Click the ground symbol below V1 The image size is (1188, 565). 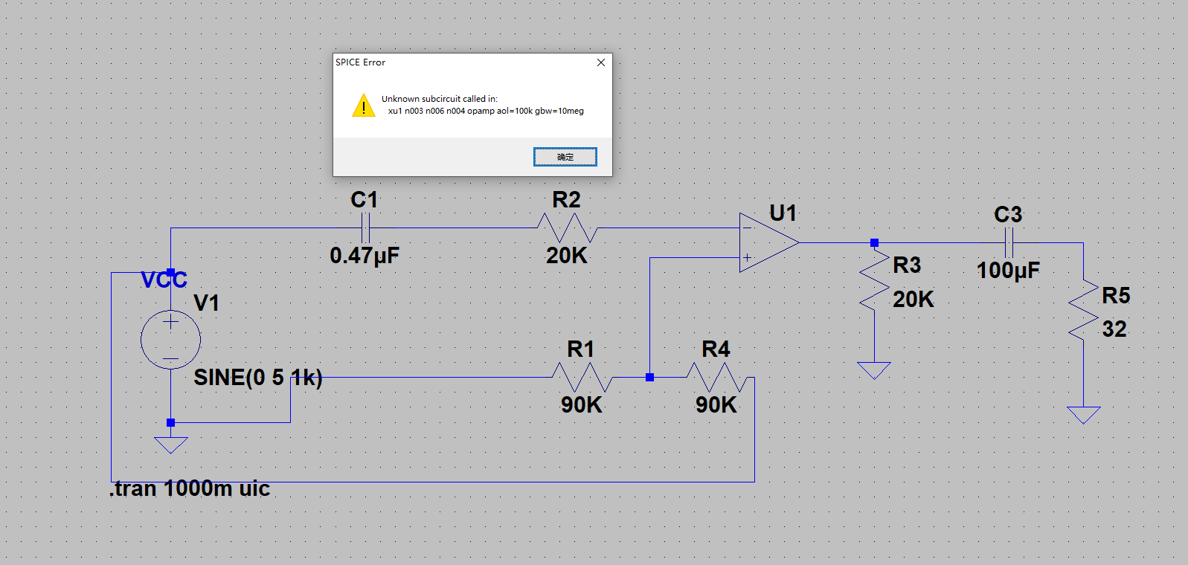pos(170,445)
